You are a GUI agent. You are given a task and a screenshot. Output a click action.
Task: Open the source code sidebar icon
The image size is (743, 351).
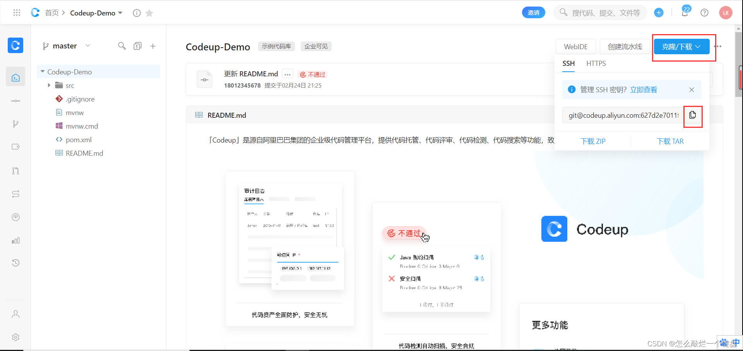coord(15,77)
